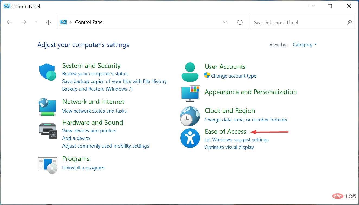Open the Ease of Access figure icon
The height and width of the screenshot is (205, 359).
pyautogui.click(x=190, y=138)
